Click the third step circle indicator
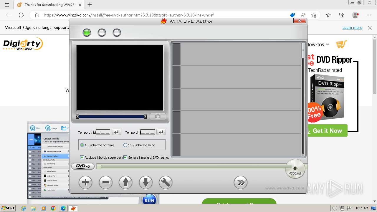 117,32
